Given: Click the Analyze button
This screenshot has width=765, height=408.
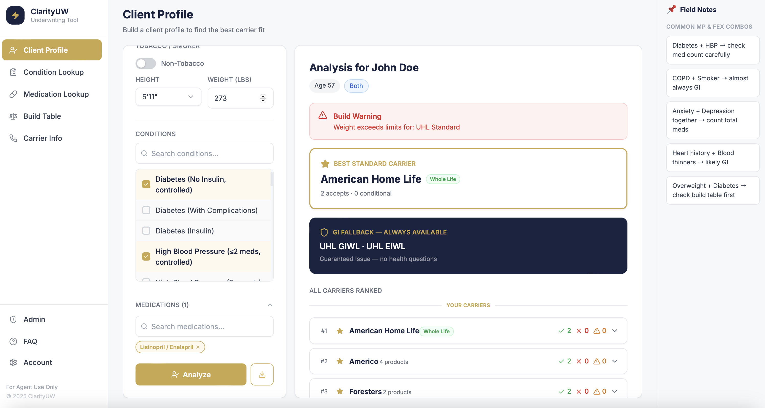Looking at the screenshot, I should tap(191, 374).
